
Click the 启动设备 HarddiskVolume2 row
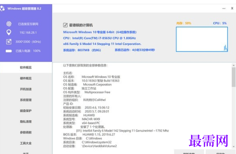[90, 146]
